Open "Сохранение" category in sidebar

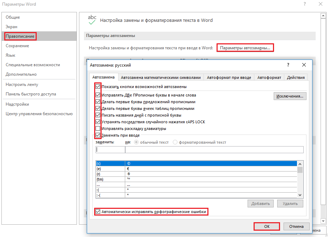17,46
